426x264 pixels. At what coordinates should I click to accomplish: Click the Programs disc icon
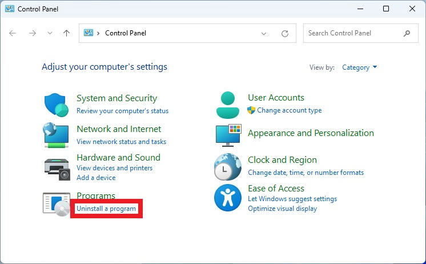pyautogui.click(x=57, y=205)
